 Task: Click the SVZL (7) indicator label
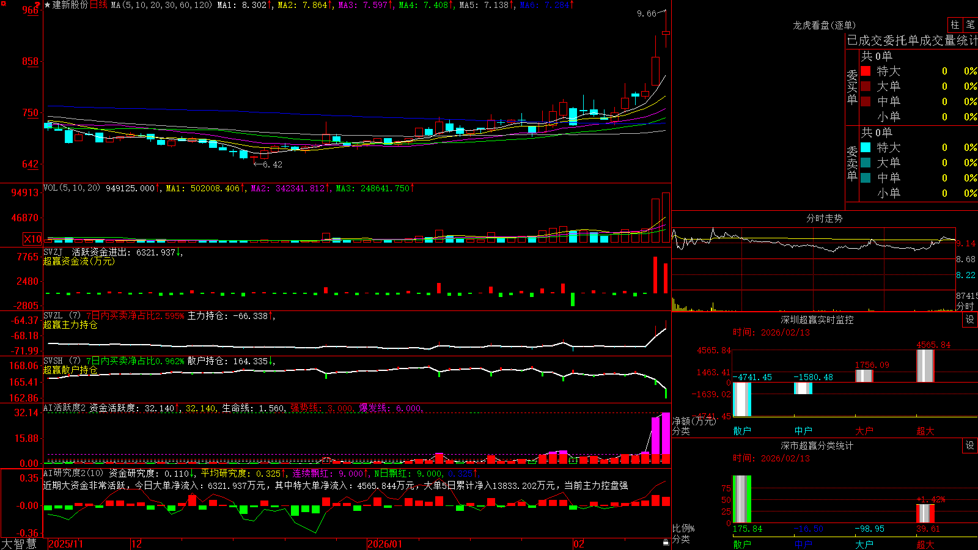tap(62, 316)
